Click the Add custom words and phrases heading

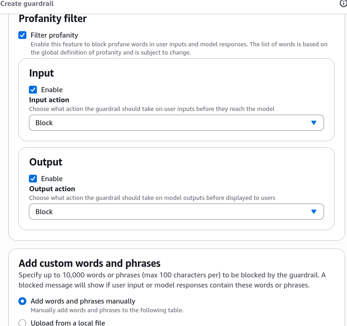[90, 263]
